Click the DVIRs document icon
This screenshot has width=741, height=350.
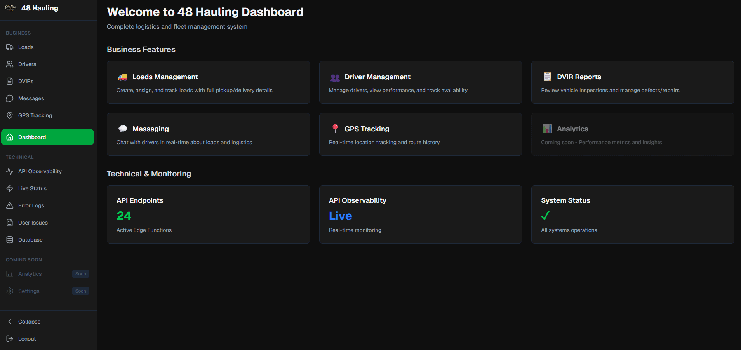(10, 81)
